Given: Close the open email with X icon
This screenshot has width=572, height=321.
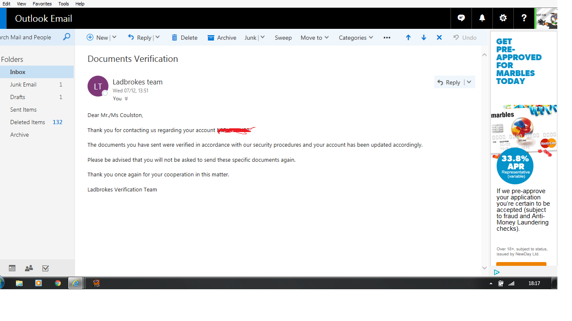Looking at the screenshot, I should [439, 37].
